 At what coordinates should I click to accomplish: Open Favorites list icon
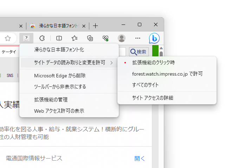click(x=75, y=38)
